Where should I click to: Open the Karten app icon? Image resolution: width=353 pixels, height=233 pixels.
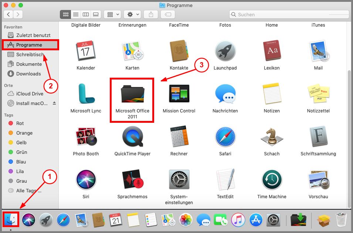pos(132,51)
